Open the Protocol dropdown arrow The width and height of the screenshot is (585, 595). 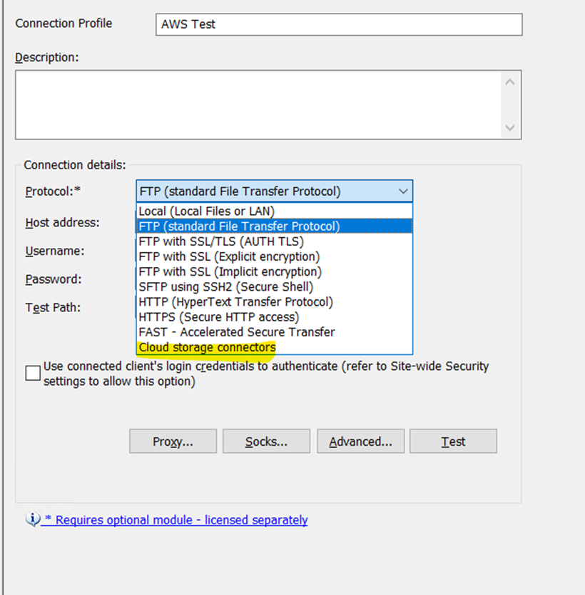point(404,191)
